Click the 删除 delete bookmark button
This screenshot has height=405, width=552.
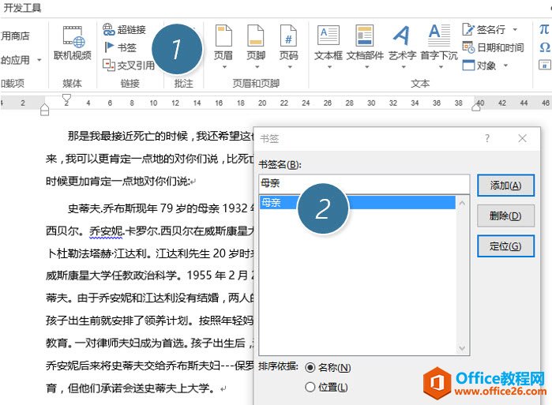(505, 216)
